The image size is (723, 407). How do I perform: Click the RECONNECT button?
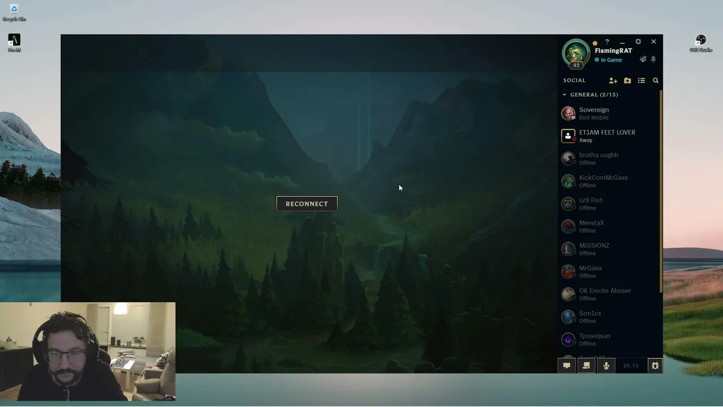(x=307, y=203)
